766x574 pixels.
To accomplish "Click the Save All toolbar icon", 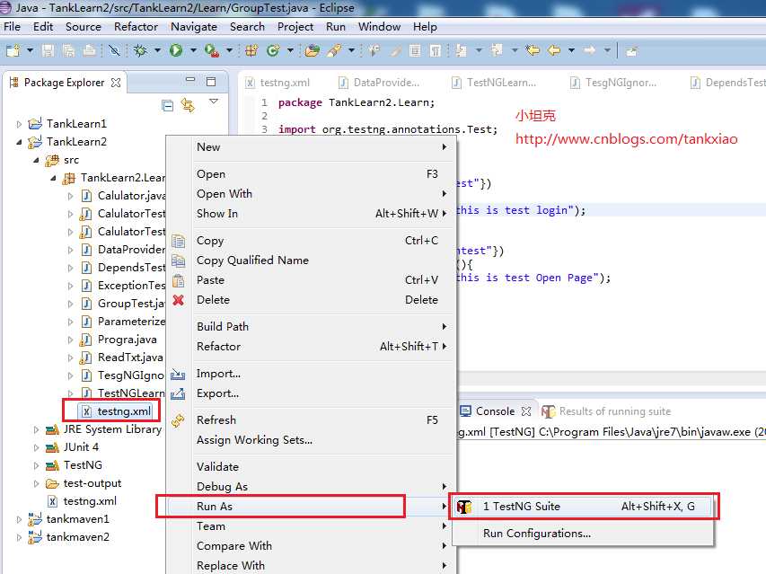I will click(x=68, y=50).
